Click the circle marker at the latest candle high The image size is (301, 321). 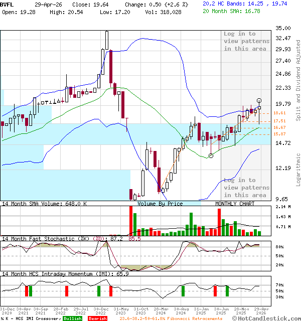pyautogui.click(x=259, y=101)
